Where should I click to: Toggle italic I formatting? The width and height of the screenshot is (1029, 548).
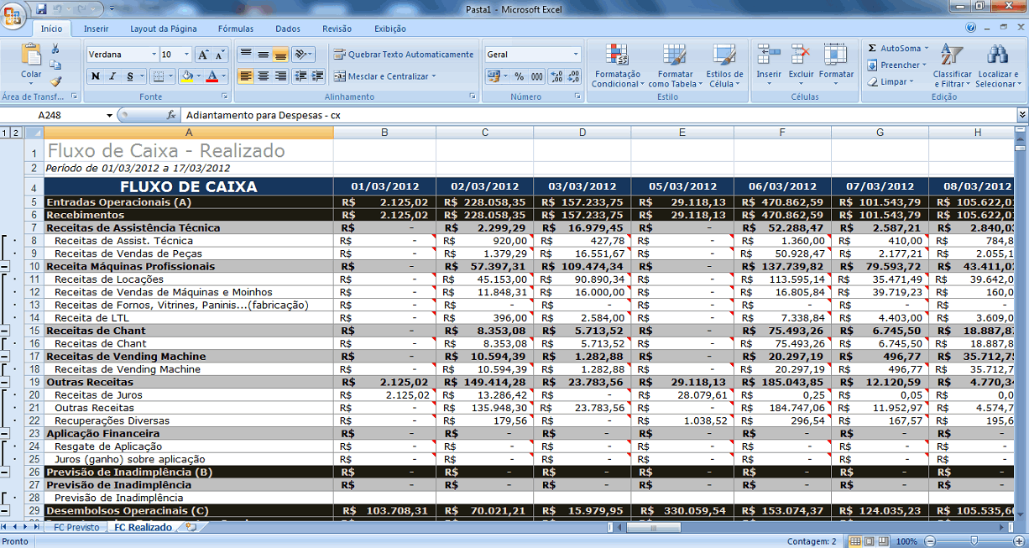point(112,76)
